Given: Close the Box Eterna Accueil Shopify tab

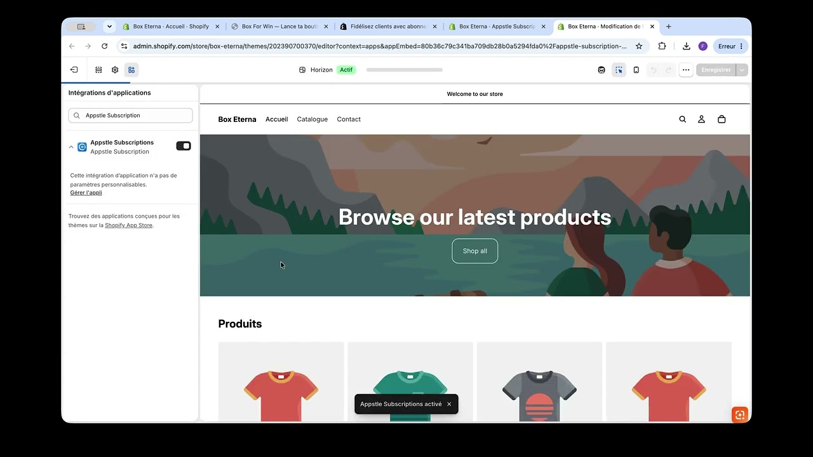Looking at the screenshot, I should [x=217, y=27].
